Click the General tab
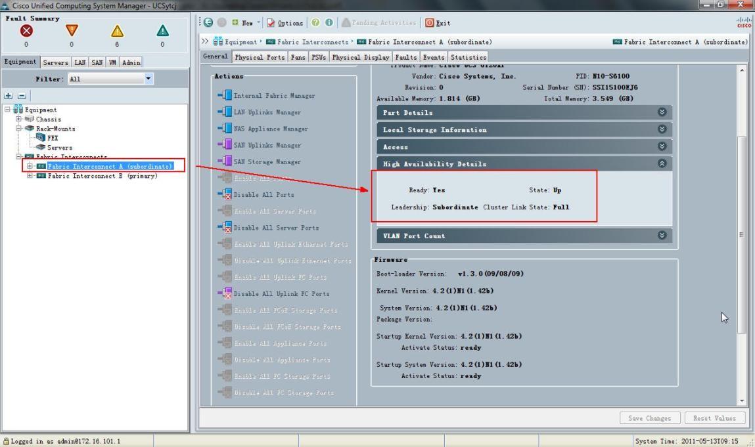Viewport: 755px width, 447px height. [x=216, y=56]
